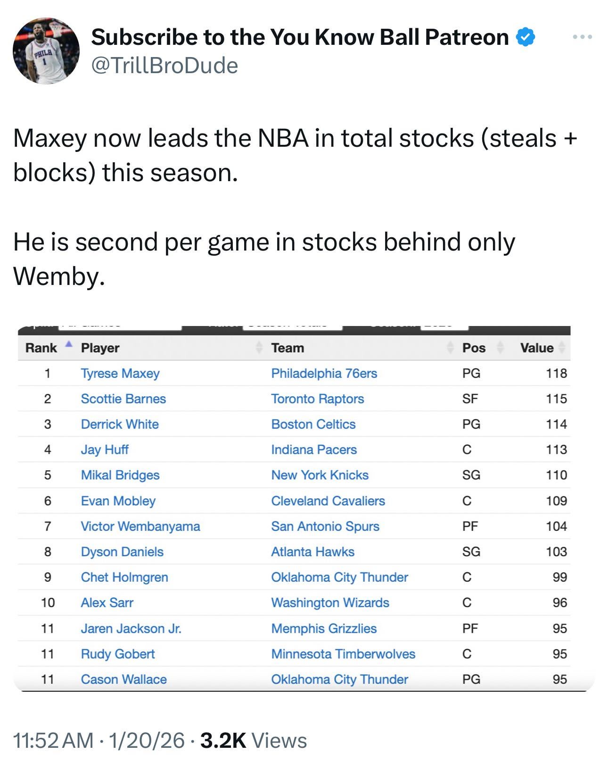
Task: Sort table by the Player column header
Action: 100,348
